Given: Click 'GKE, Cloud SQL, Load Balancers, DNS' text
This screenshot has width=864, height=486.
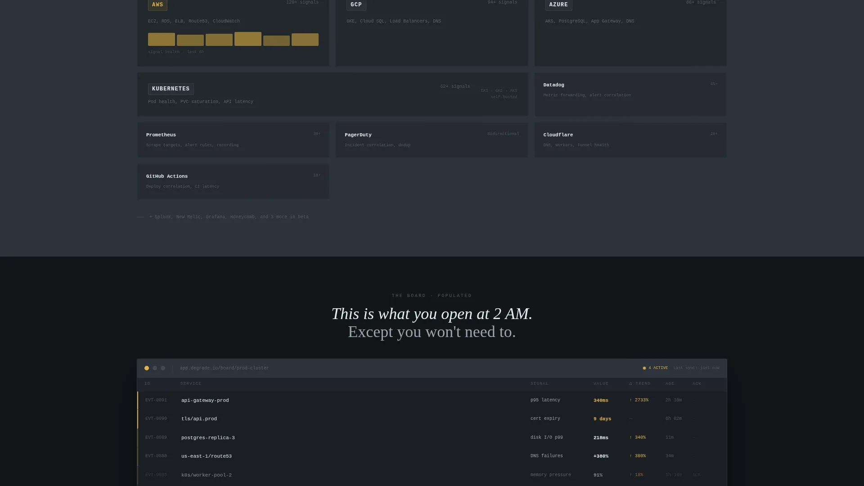Looking at the screenshot, I should click(x=394, y=21).
